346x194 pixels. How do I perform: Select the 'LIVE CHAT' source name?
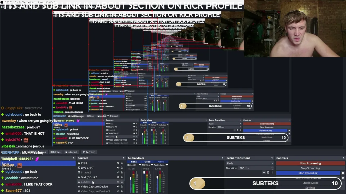click(87, 168)
